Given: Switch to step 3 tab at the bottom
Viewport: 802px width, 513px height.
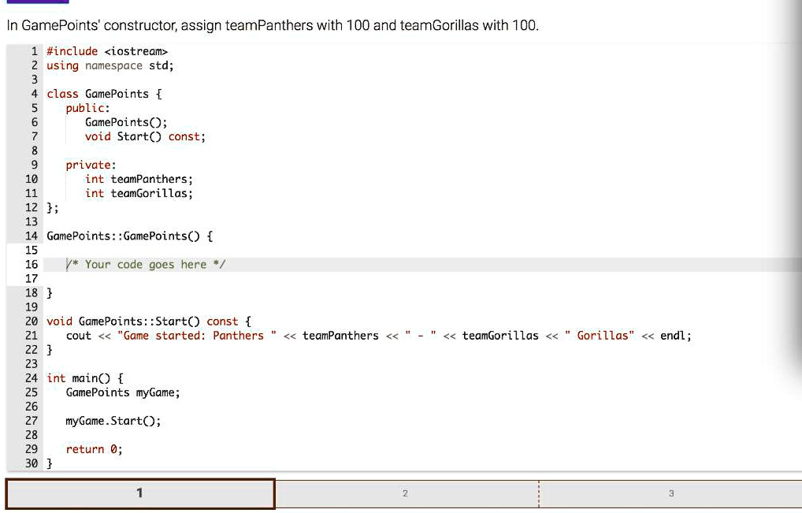Looking at the screenshot, I should [670, 493].
